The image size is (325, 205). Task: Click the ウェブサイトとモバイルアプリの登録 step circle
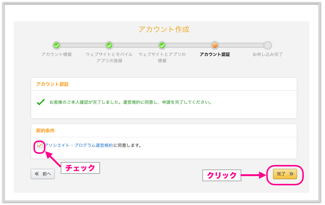[x=109, y=45]
